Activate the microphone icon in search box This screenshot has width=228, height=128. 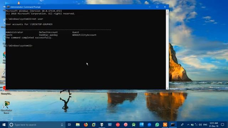point(62,125)
